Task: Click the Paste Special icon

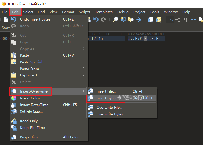Action: (14, 62)
